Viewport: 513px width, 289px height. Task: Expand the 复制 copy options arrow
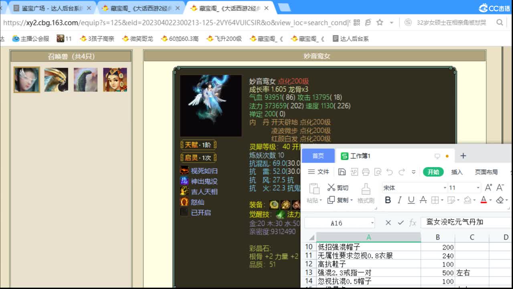[352, 200]
